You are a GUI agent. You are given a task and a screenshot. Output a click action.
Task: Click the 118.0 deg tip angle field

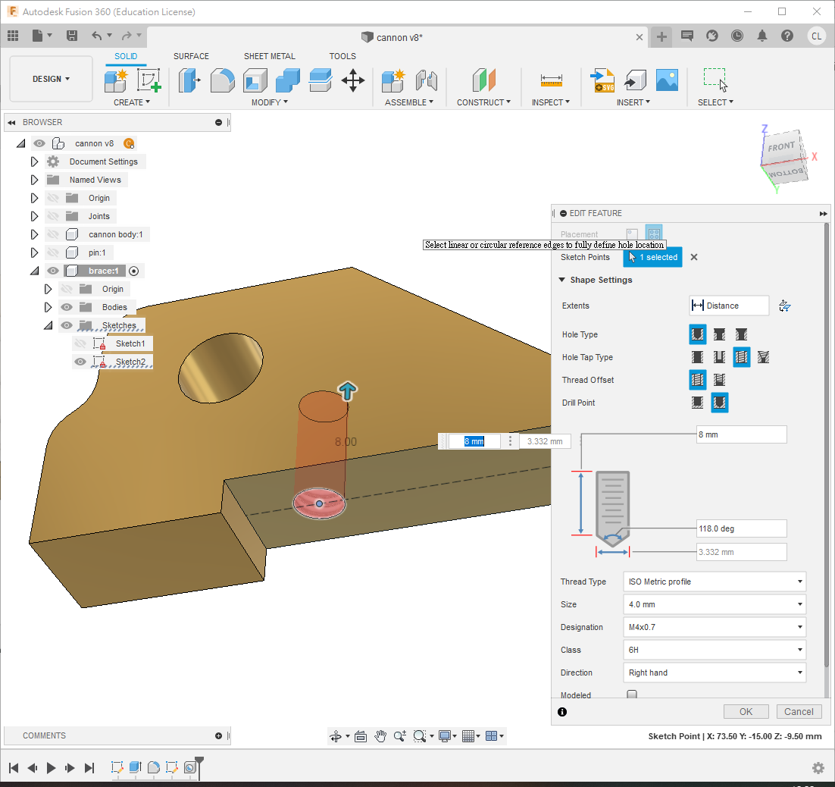click(741, 528)
